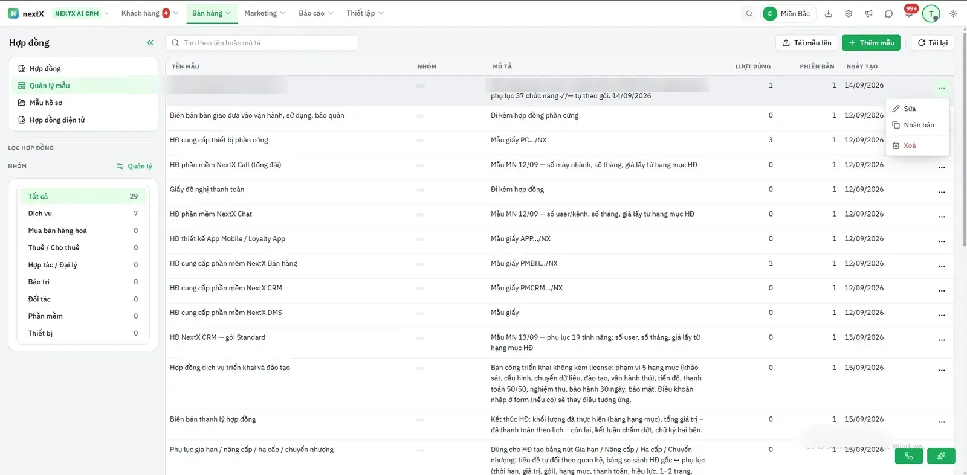Click the green phone call button
Screen dimensions: 967x475
(x=909, y=456)
